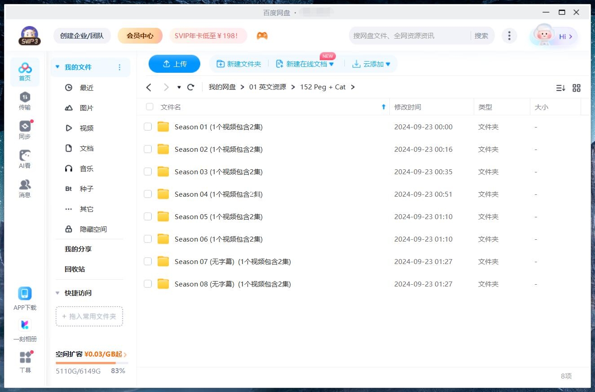This screenshot has height=392, width=595.
Task: Collapse the 我的文件 tree section
Action: (x=57, y=66)
